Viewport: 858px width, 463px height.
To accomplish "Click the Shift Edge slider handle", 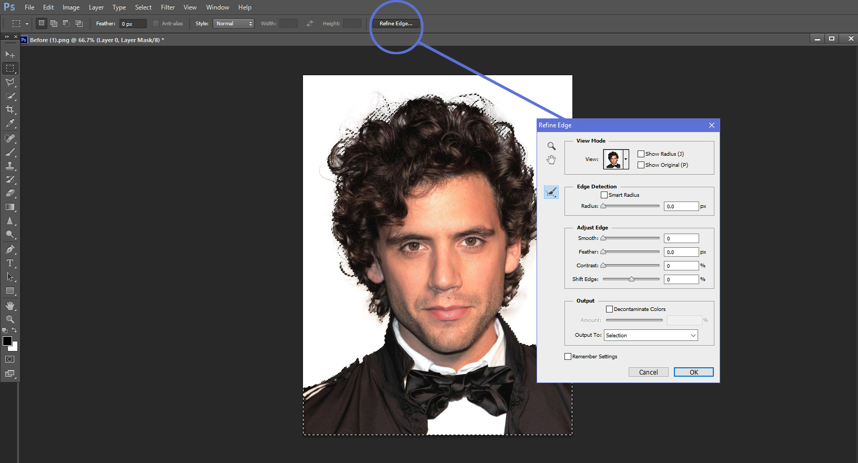I will (631, 279).
